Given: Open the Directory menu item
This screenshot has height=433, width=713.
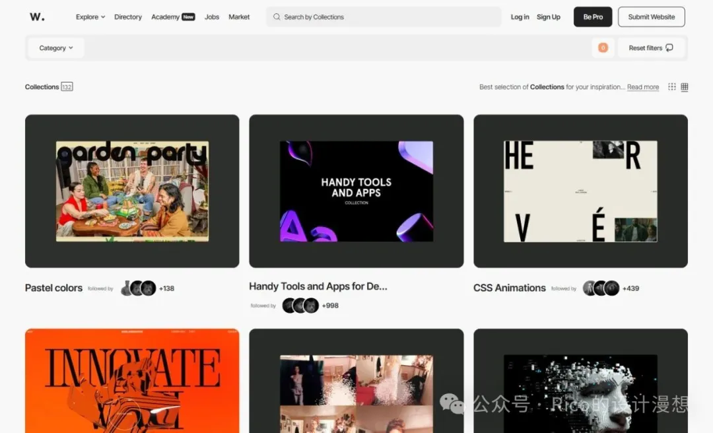Looking at the screenshot, I should click(x=128, y=17).
